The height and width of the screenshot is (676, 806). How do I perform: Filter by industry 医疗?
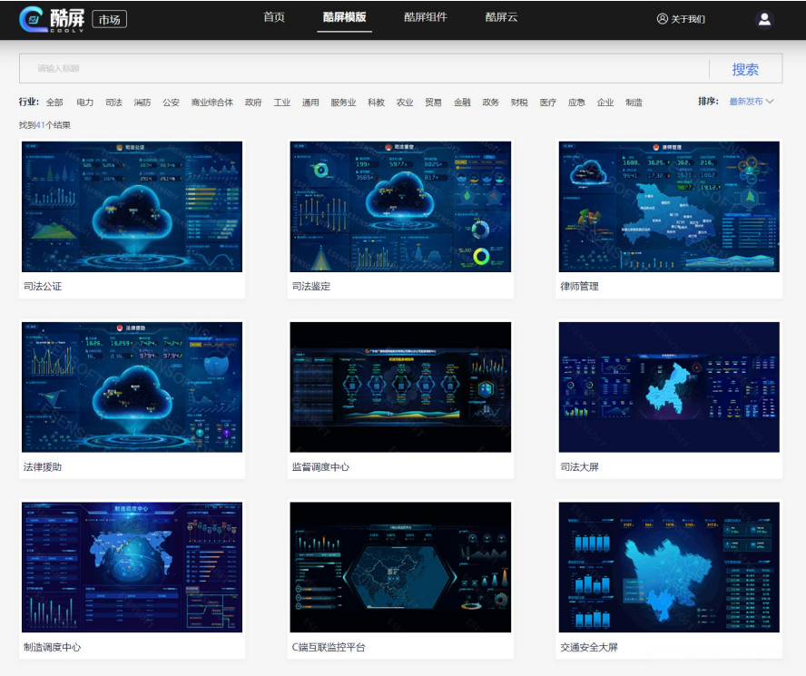(x=548, y=103)
